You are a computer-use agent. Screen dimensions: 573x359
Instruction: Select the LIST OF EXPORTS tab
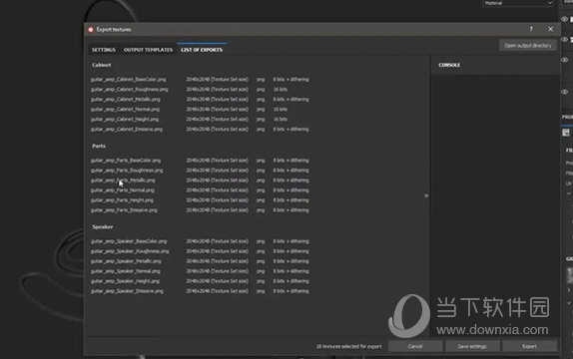(x=202, y=50)
